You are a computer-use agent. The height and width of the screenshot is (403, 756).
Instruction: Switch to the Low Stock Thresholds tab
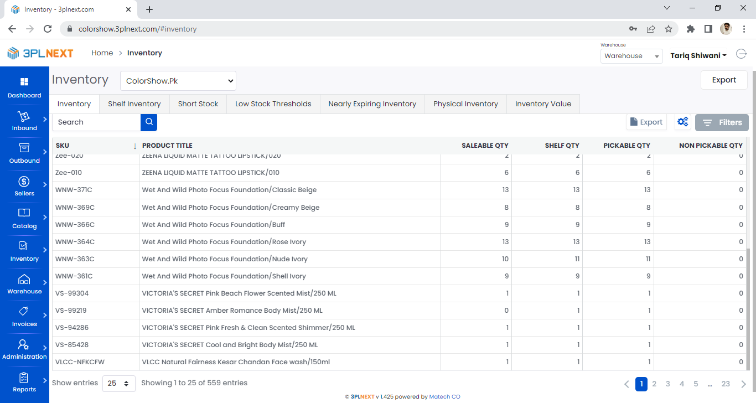point(273,104)
